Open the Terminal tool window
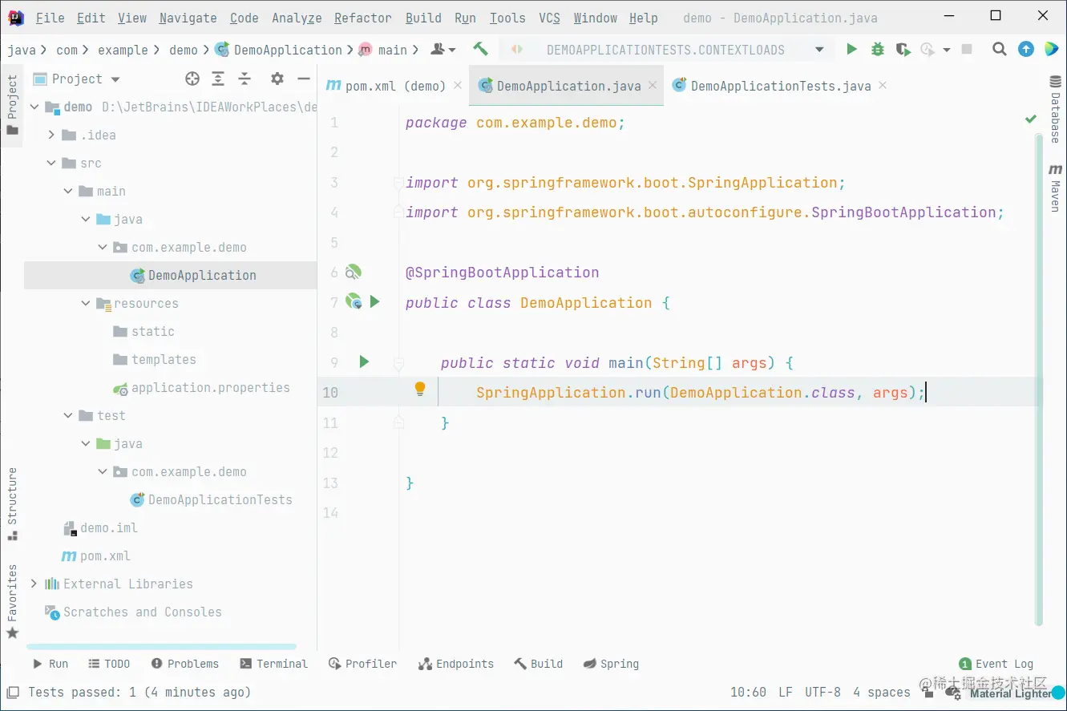This screenshot has width=1067, height=711. (x=274, y=664)
